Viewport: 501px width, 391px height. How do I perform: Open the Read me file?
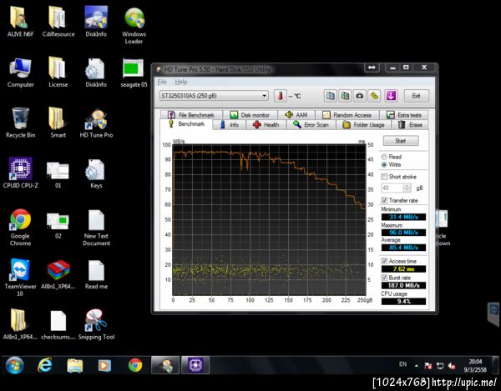tap(96, 275)
